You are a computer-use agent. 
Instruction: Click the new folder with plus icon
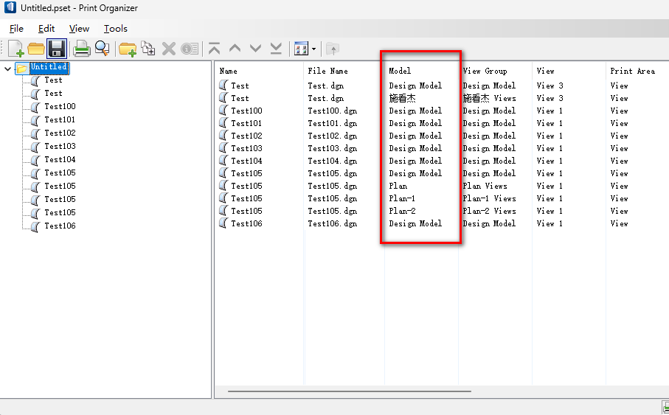(127, 49)
